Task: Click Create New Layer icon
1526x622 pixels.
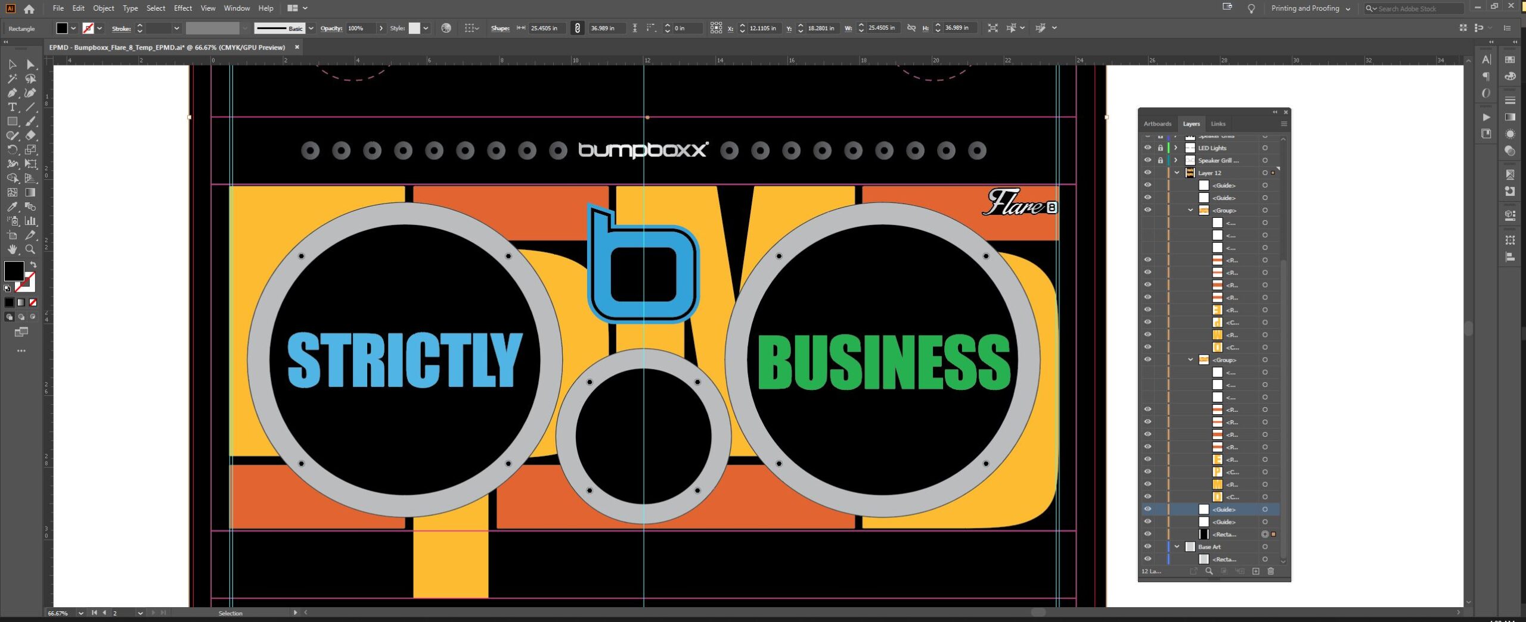Action: click(1255, 571)
